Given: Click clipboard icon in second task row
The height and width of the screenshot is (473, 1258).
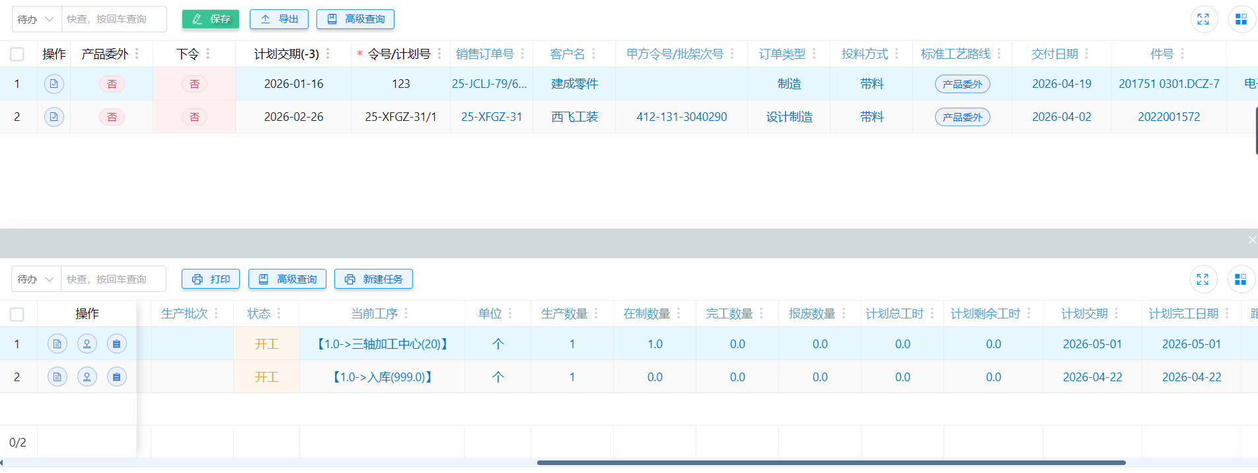Looking at the screenshot, I should tap(117, 377).
